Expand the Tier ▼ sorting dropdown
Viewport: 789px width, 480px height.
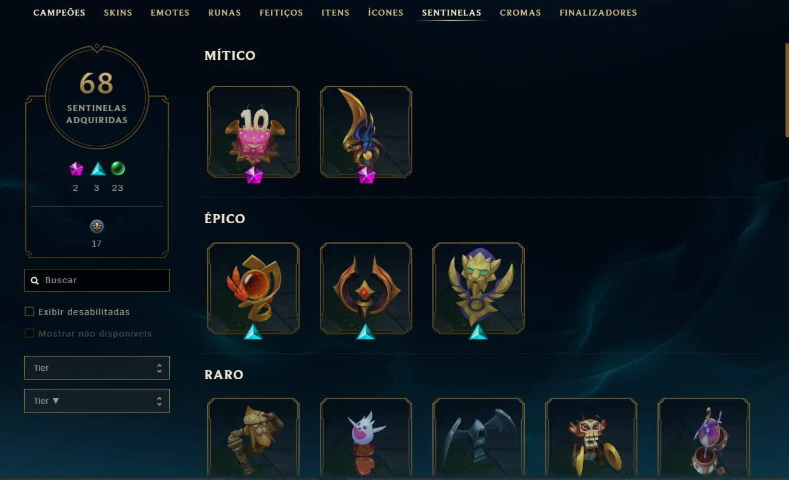coord(97,401)
